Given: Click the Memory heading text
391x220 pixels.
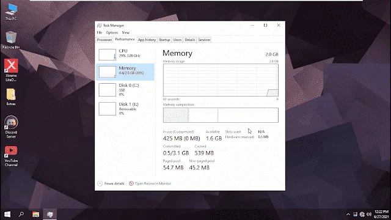Looking at the screenshot, I should point(177,53).
